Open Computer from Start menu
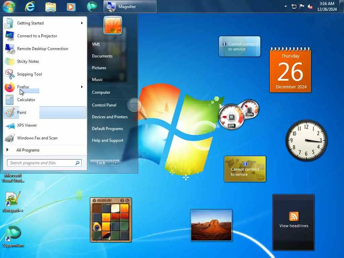Screen dimensions: 344x258 point(101,92)
